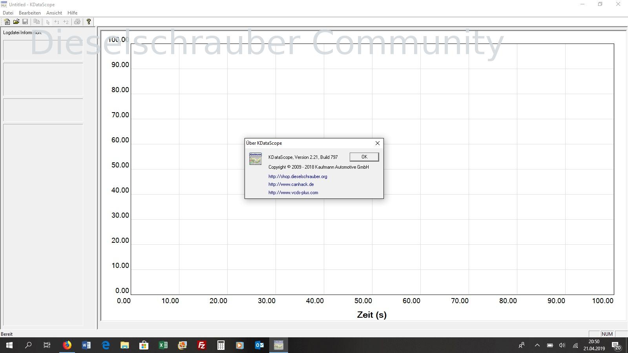Click the 50.00 x-axis value

pos(363,301)
